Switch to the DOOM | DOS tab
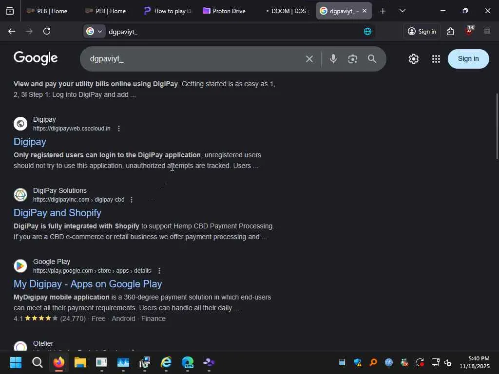 point(286,11)
